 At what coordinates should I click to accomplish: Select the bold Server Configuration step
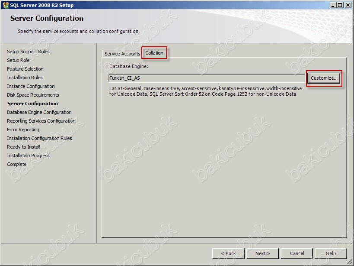point(32,104)
